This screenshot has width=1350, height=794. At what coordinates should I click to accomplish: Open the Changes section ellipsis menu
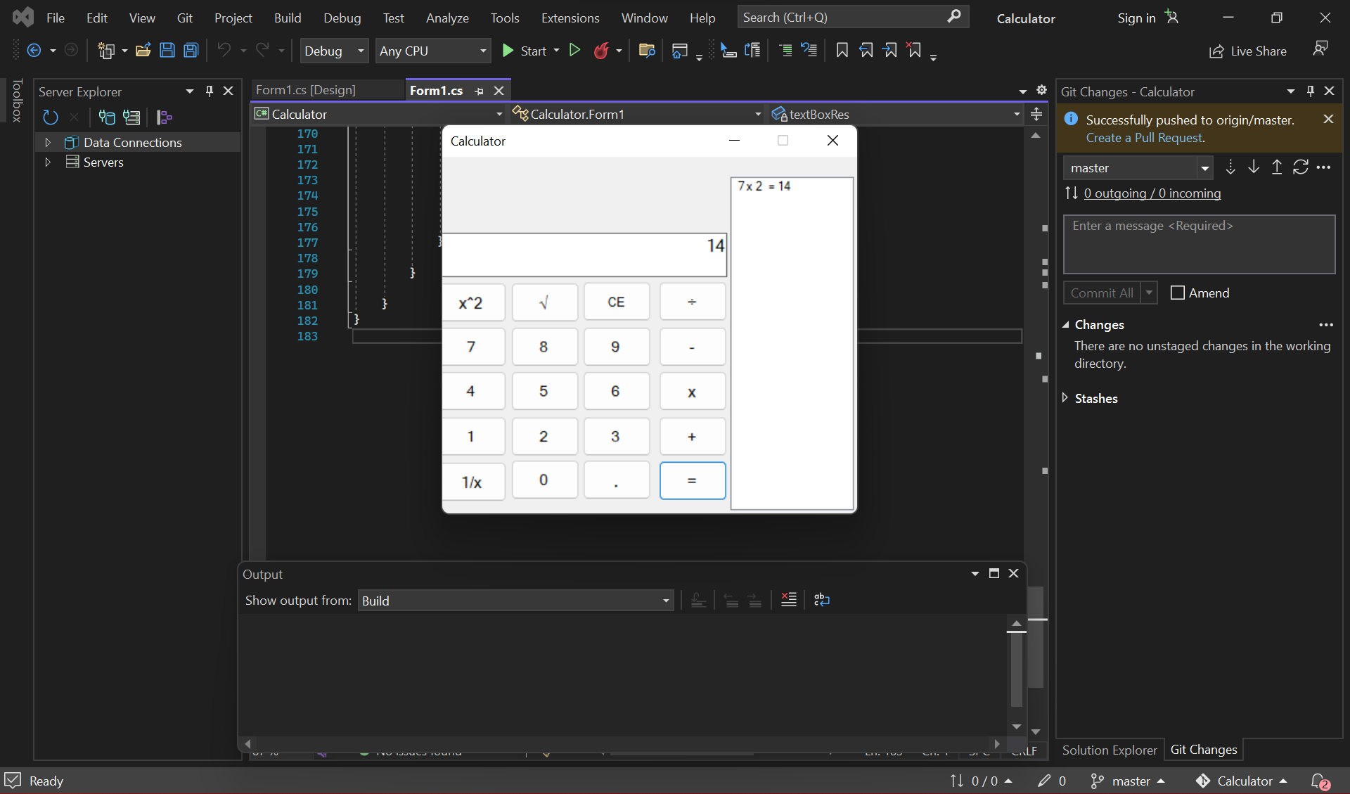[x=1326, y=325]
